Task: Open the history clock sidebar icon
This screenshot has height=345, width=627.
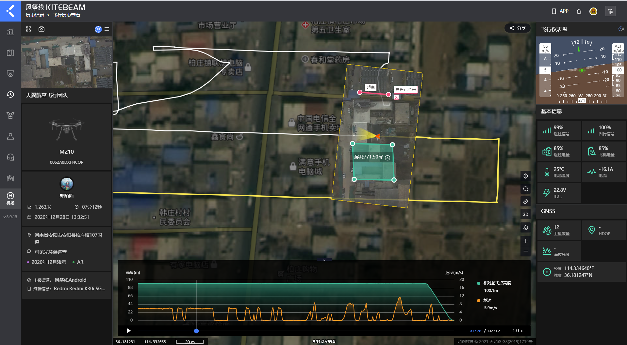Action: (10, 94)
